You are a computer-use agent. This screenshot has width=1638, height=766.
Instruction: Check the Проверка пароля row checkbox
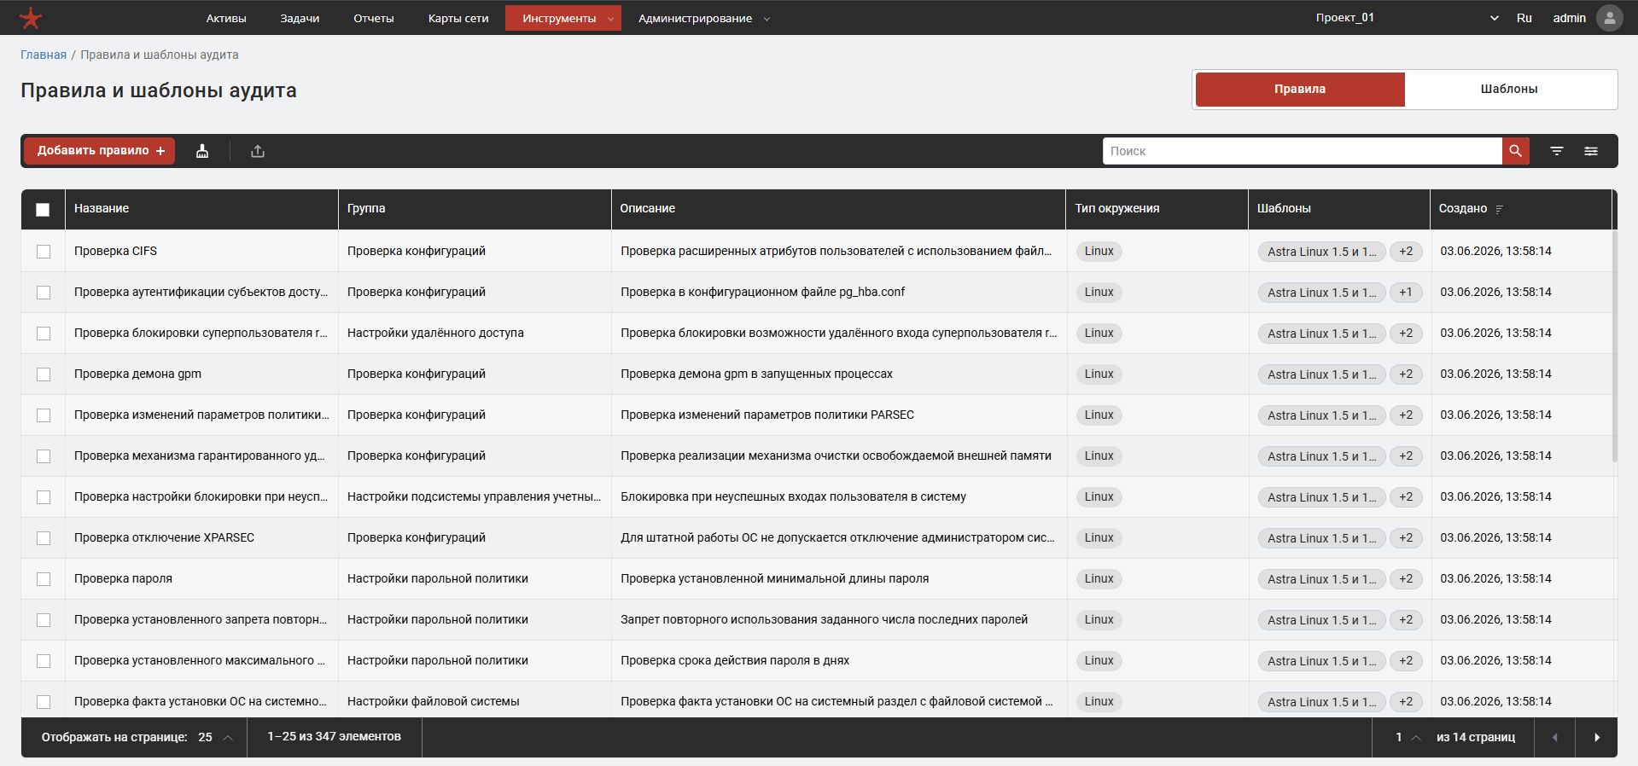(x=44, y=579)
